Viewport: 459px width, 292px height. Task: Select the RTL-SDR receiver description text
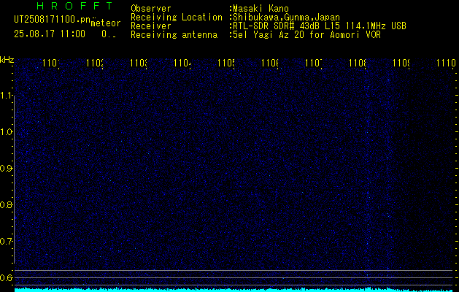coord(320,26)
